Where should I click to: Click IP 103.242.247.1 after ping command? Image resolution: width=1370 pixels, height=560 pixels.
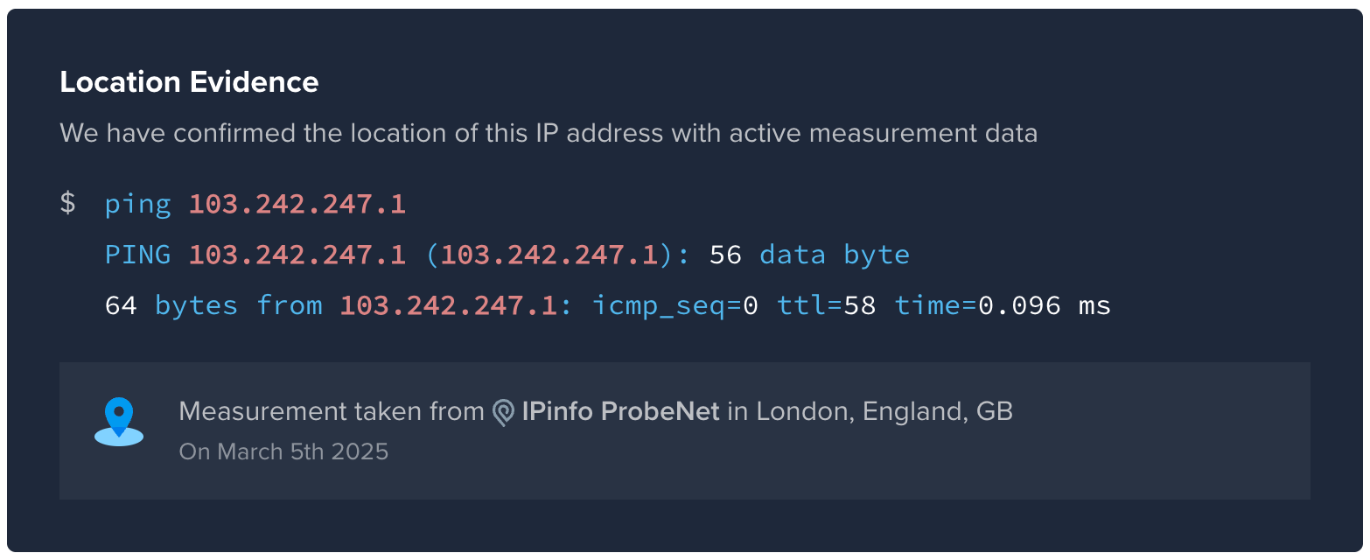(x=297, y=204)
